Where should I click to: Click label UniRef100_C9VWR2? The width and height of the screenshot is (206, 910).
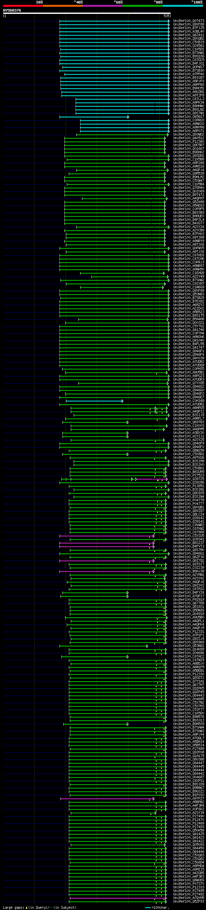(x=189, y=525)
